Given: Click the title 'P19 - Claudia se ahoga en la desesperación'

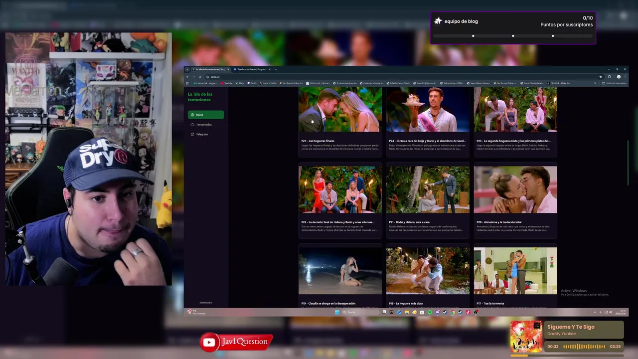Looking at the screenshot, I should tap(328, 303).
